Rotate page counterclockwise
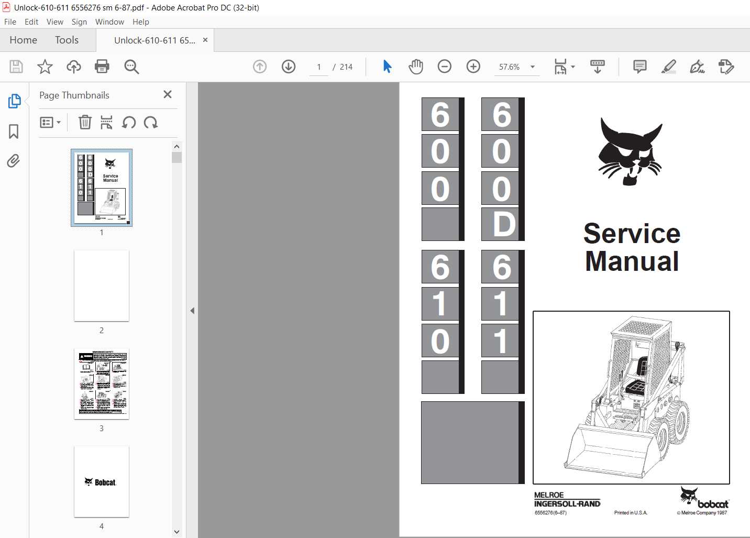Viewport: 750px width, 538px height. [129, 123]
